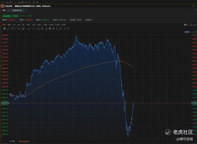This screenshot has height=144, width=197.
Task: Open the shape drawing tool dropdown
Action: 15,29
